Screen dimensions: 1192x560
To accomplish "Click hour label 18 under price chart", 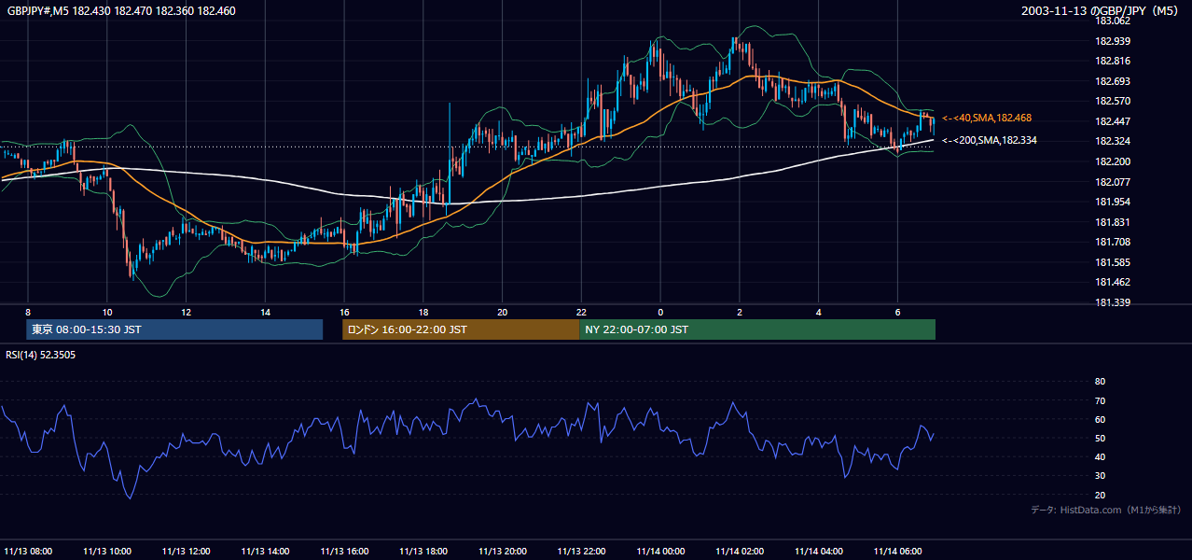I will coord(423,312).
